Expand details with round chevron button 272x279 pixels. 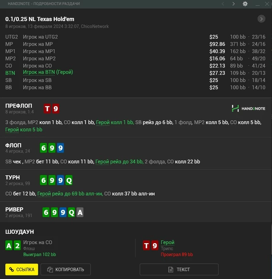(x=261, y=19)
